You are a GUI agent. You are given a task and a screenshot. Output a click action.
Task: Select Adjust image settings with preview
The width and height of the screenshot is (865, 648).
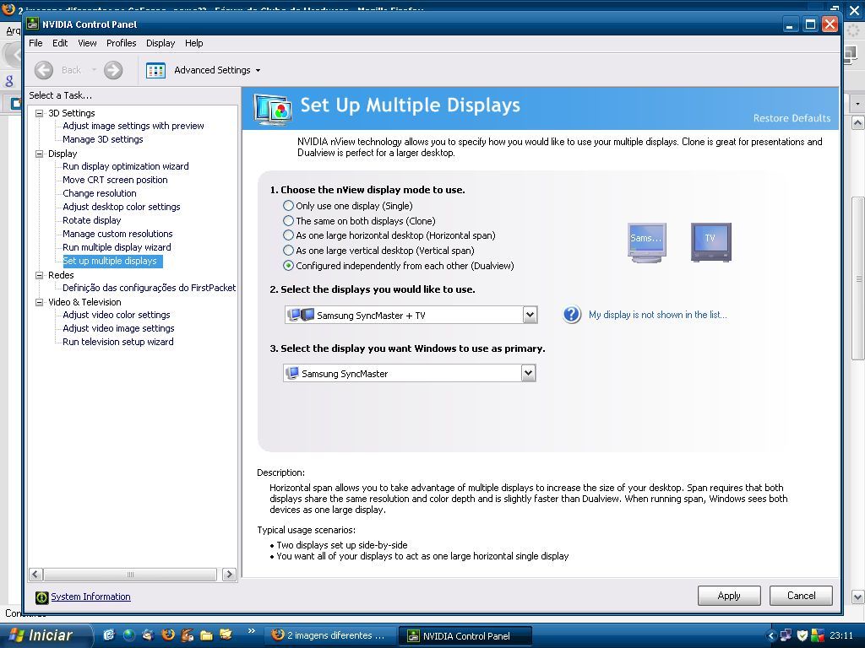point(133,126)
